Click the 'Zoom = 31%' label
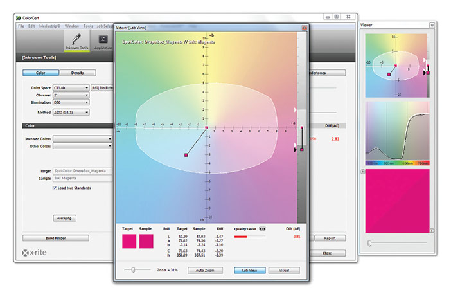Viewport: 451px width, 297px height. 167,270
